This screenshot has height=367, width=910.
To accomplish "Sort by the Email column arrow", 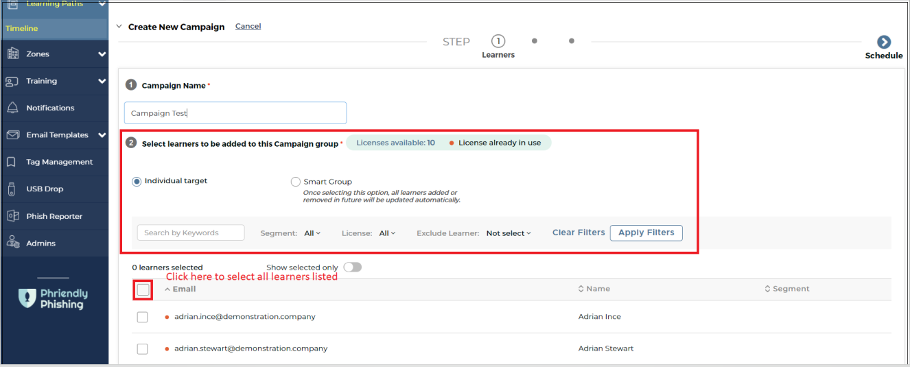I will tap(167, 289).
